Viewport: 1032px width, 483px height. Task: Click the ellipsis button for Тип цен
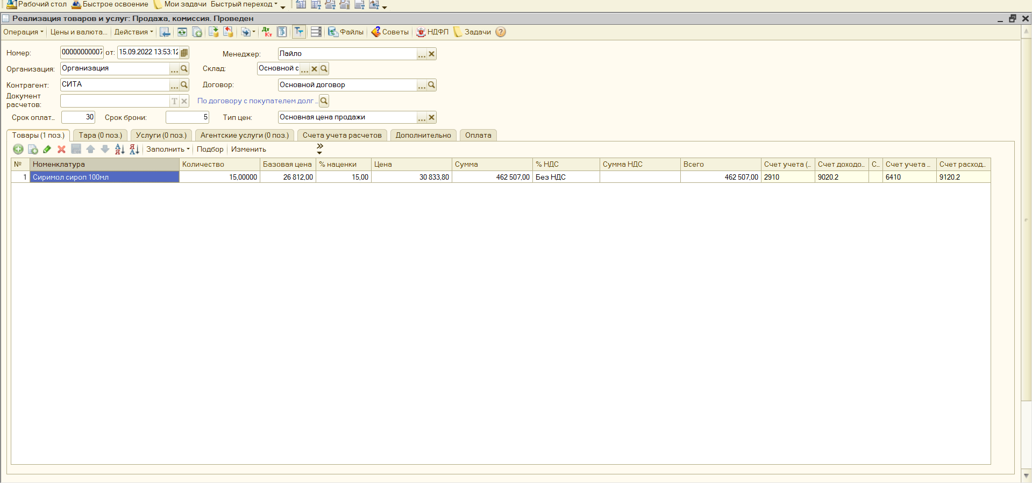(x=422, y=118)
